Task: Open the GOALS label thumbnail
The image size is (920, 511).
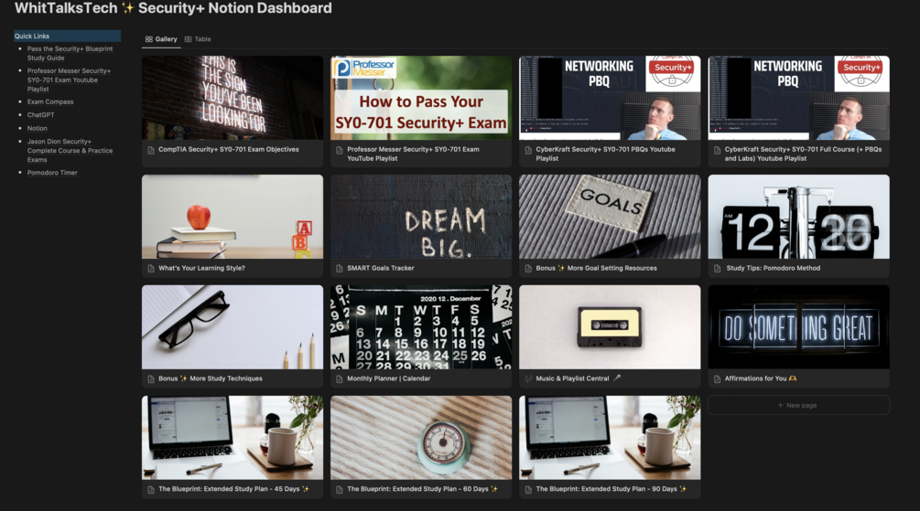Action: pyautogui.click(x=610, y=217)
